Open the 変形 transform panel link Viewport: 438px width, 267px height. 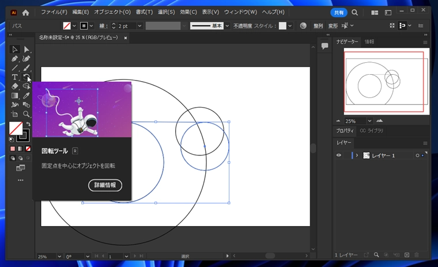tap(333, 26)
